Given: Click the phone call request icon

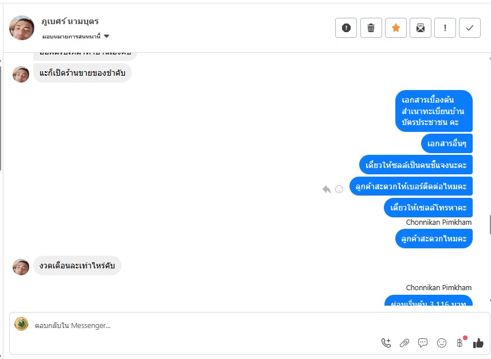Looking at the screenshot, I should coord(386,343).
